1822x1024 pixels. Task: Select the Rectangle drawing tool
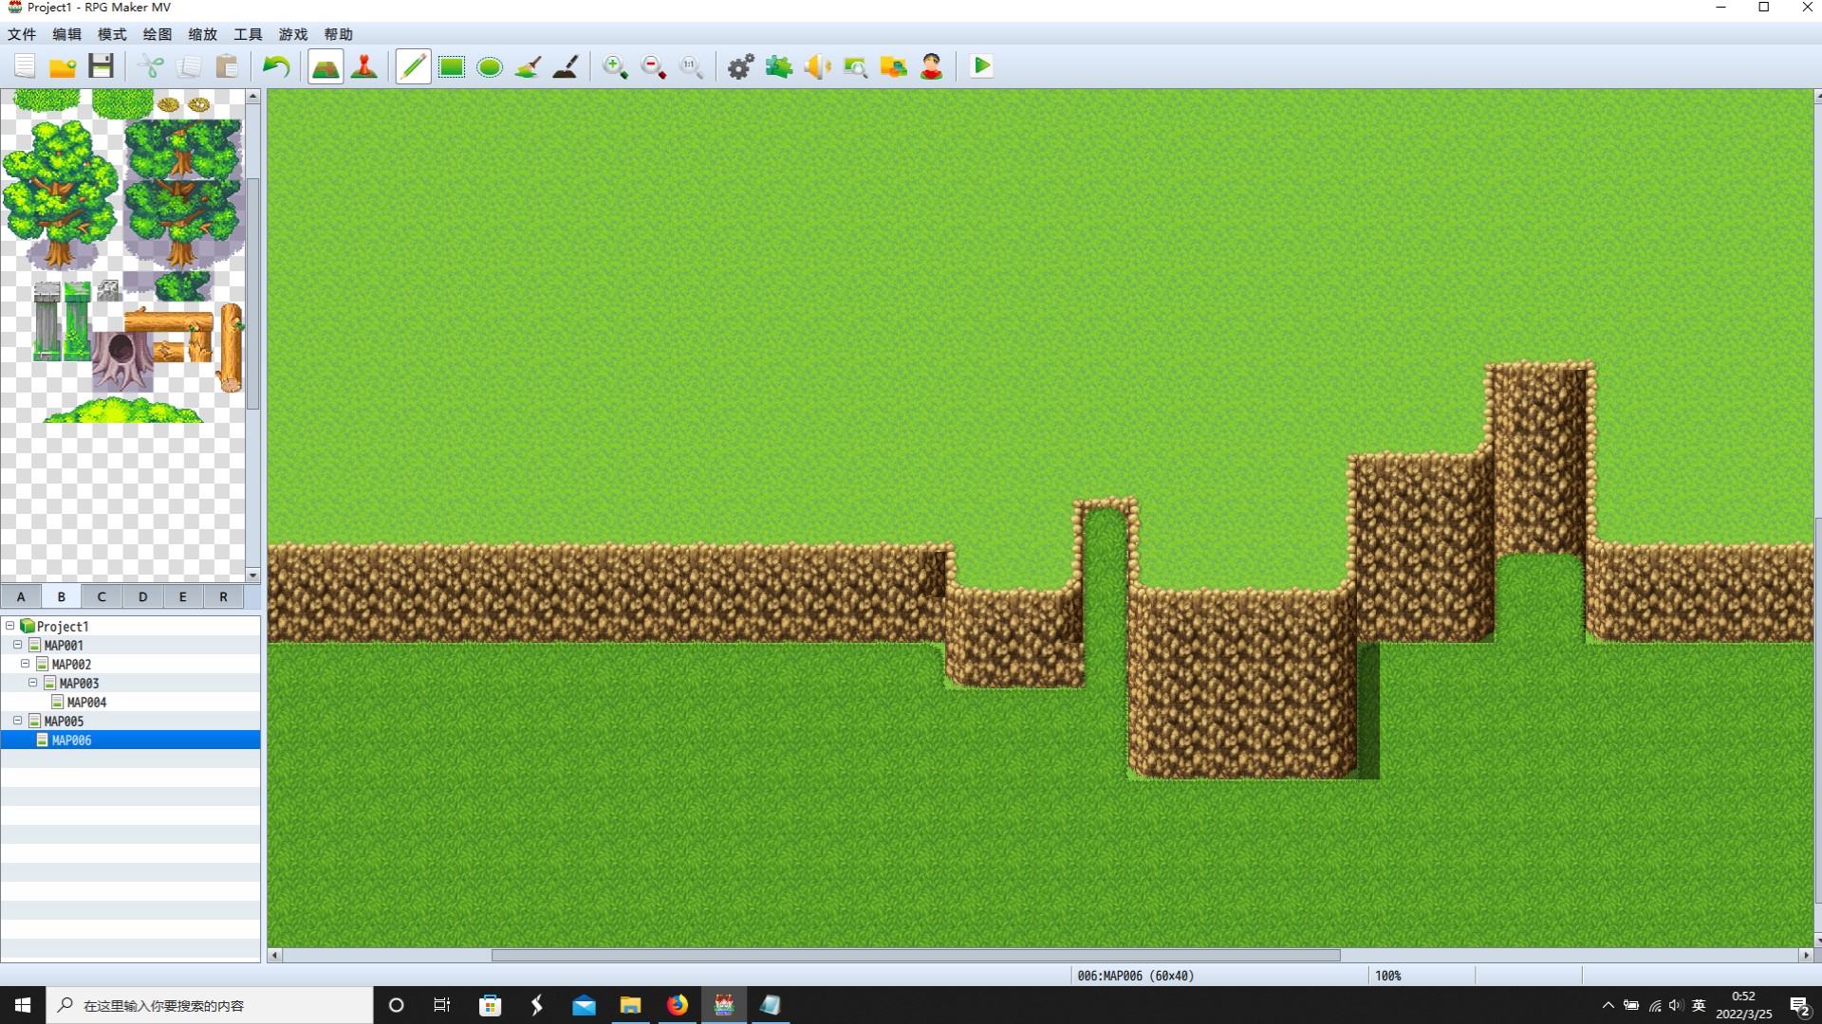[452, 66]
